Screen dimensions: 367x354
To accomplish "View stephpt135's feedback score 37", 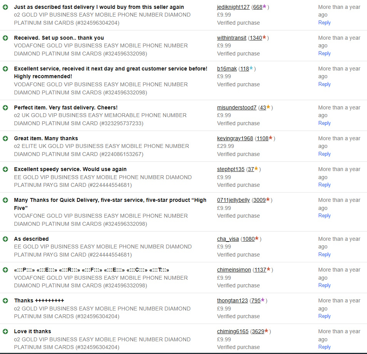I will coord(250,169).
